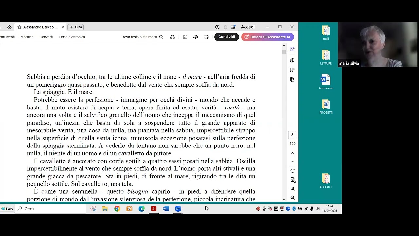Open the Acrobat help menu
The height and width of the screenshot is (236, 419).
[217, 27]
